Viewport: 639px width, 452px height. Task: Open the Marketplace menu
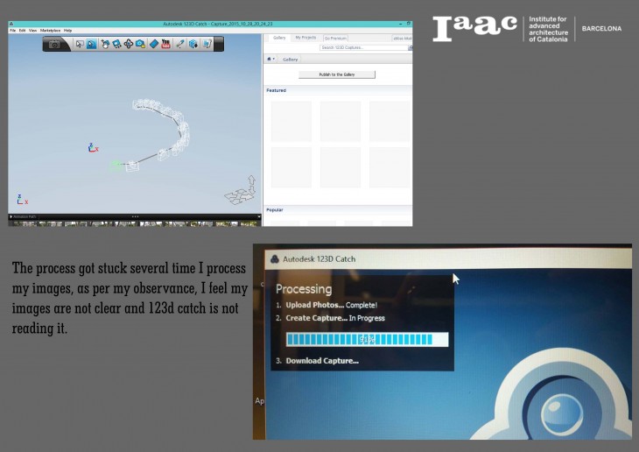[x=50, y=30]
